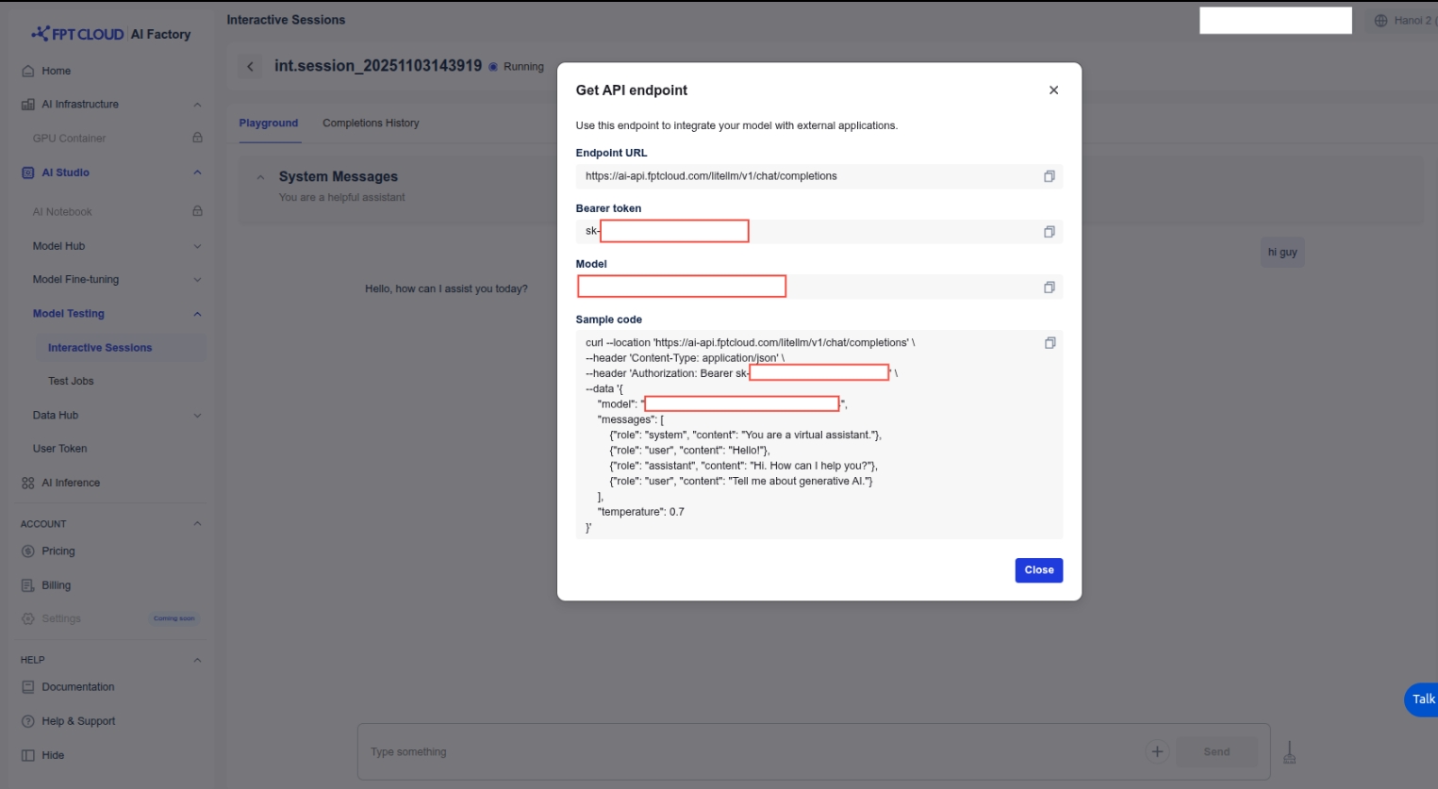
Task: Click the broom clear-chat icon
Action: (1289, 752)
